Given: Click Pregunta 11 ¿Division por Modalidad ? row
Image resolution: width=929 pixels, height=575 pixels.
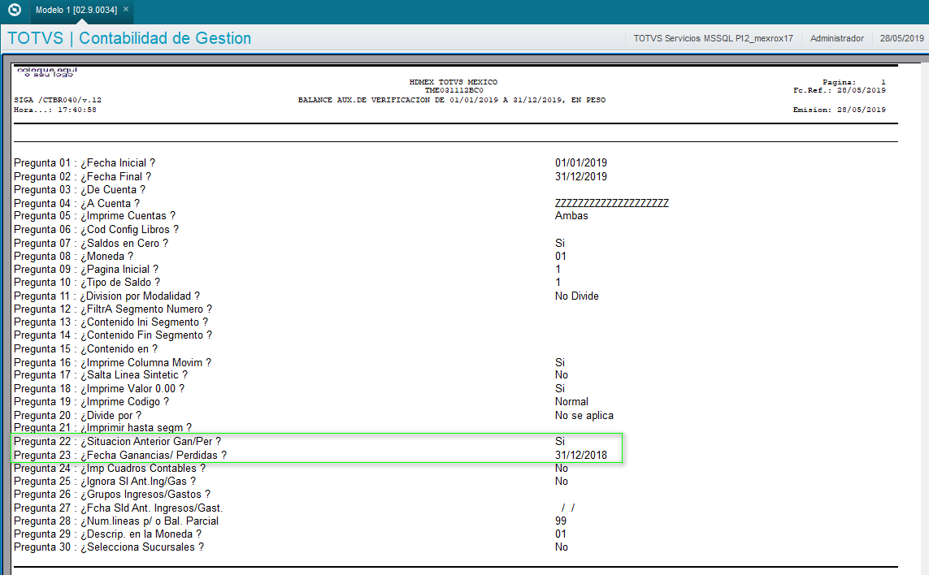Looking at the screenshot, I should pos(107,296).
